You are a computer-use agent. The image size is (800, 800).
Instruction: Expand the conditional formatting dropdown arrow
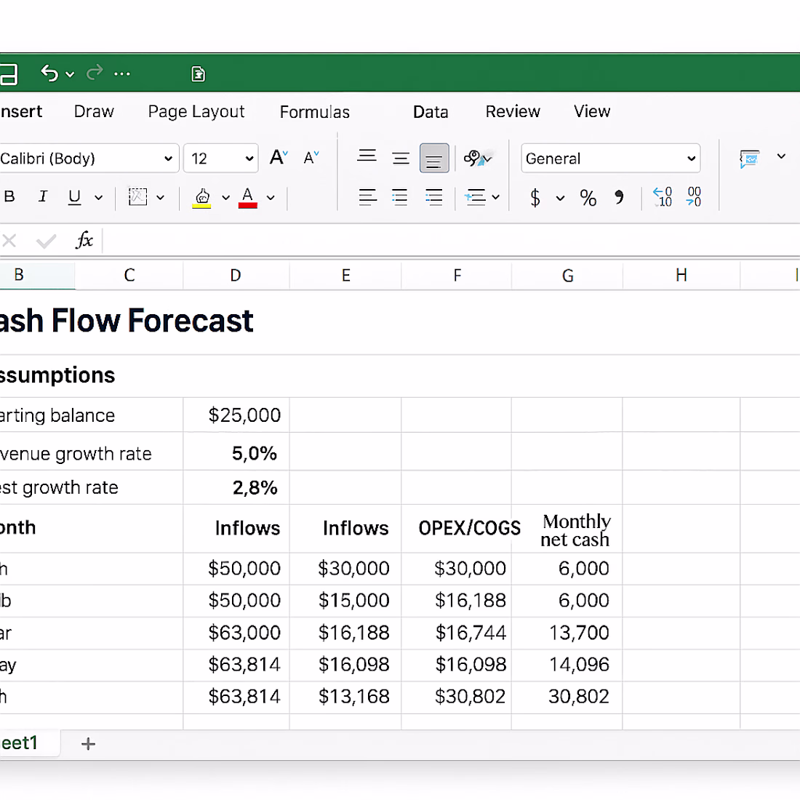point(781,156)
